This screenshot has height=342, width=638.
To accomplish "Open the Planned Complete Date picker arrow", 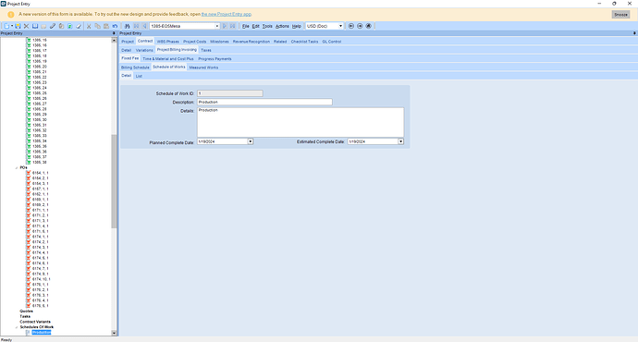I will pyautogui.click(x=251, y=141).
